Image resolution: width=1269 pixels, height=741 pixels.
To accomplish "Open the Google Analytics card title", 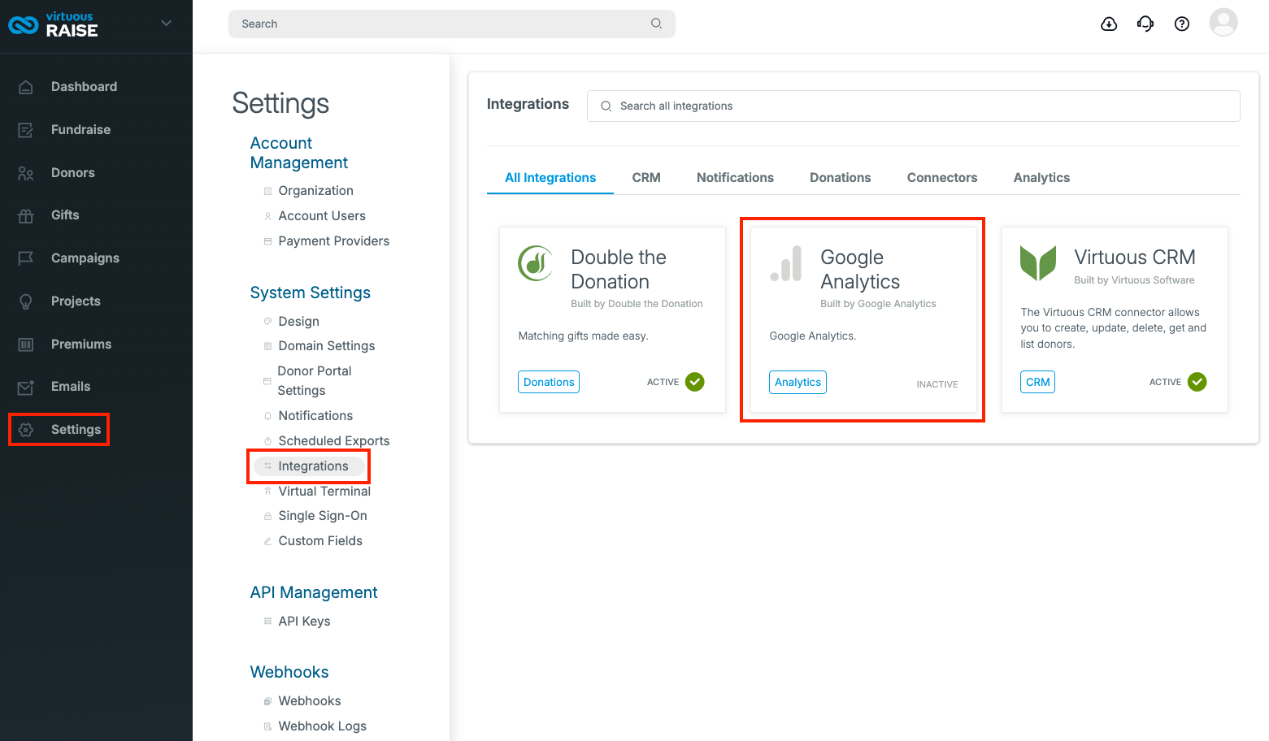I will tap(860, 270).
